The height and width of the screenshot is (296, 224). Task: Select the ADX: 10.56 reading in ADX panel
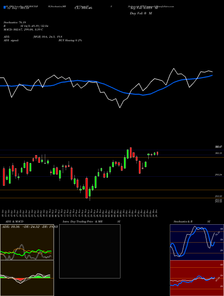(11, 227)
